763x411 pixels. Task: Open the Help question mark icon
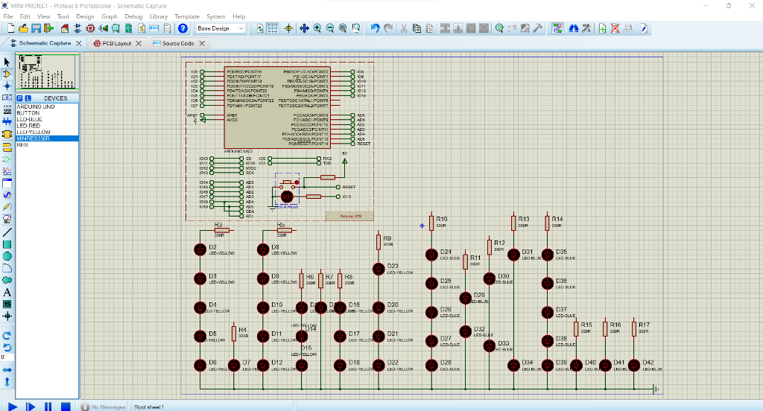click(x=183, y=29)
